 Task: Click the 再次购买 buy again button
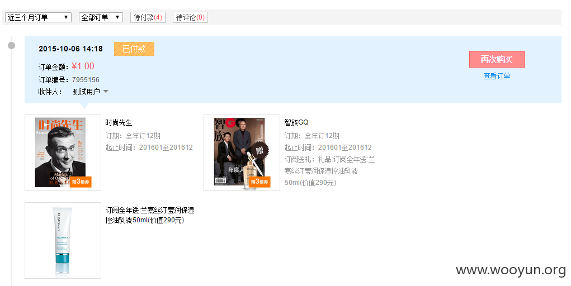click(497, 59)
